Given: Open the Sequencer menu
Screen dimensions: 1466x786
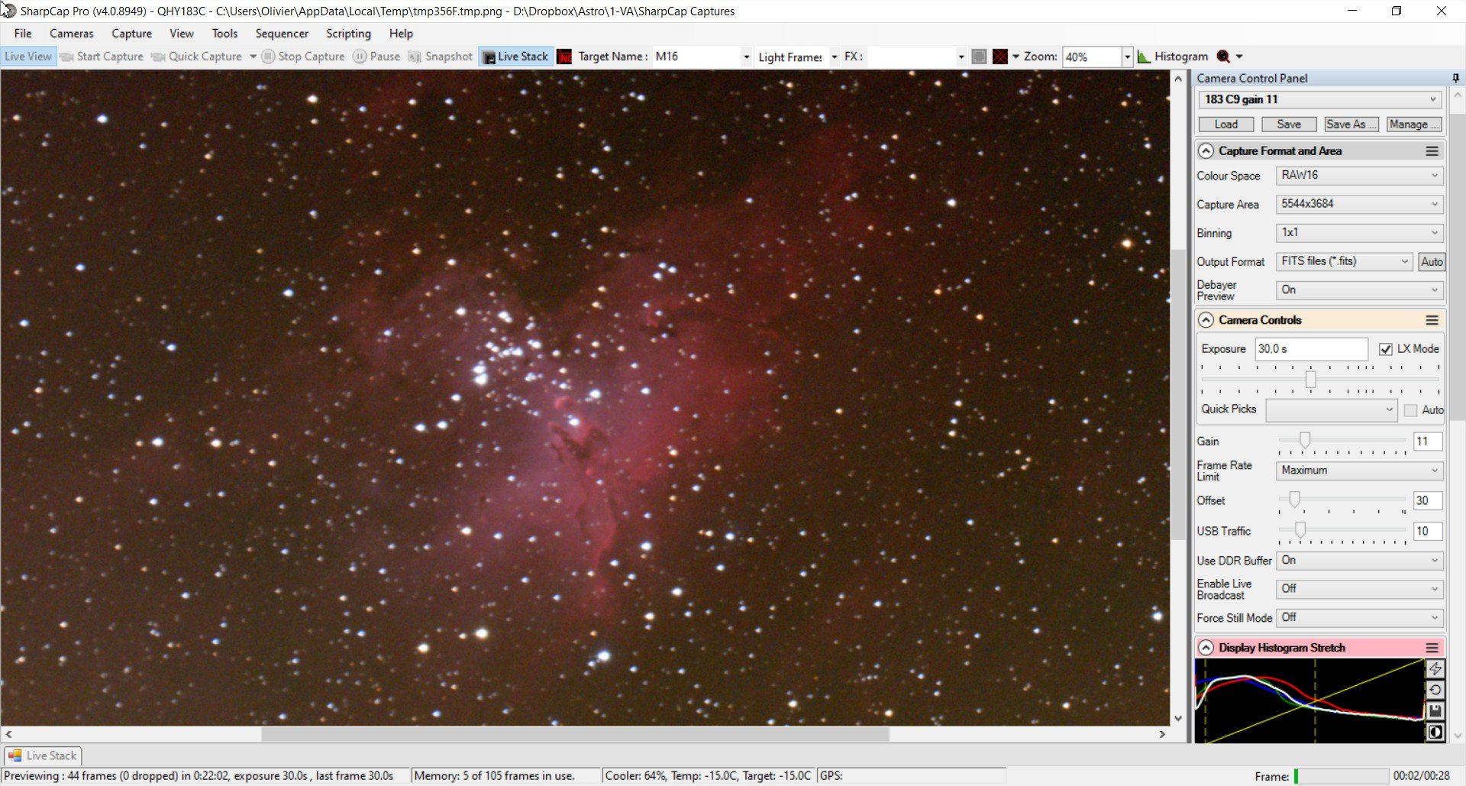Looking at the screenshot, I should [282, 34].
